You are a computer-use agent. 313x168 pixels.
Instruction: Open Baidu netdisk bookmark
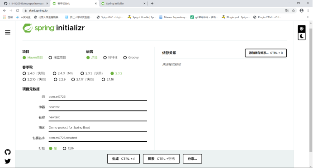click(24, 17)
